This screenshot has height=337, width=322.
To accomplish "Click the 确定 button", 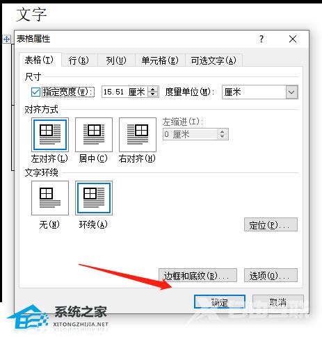I will (220, 302).
